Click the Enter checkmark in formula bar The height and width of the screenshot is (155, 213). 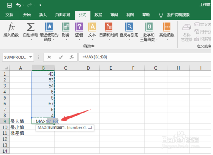[x=61, y=57]
